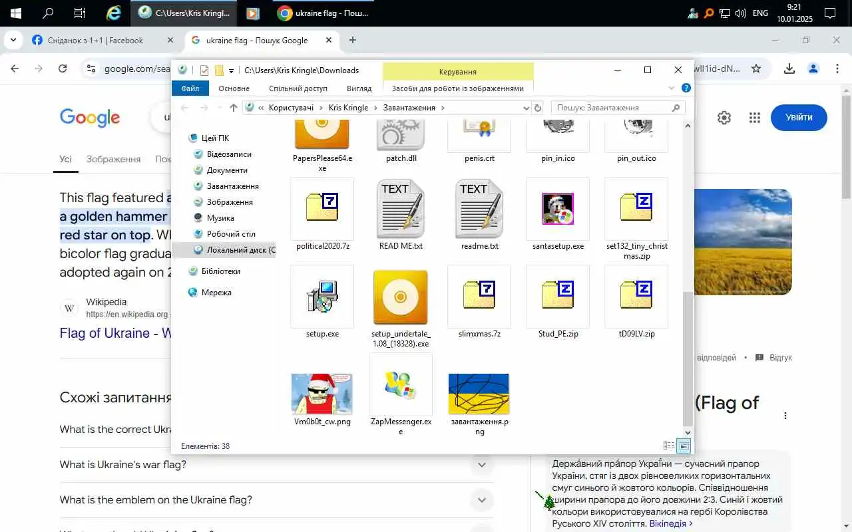Open new Chrome tab

coord(353,40)
